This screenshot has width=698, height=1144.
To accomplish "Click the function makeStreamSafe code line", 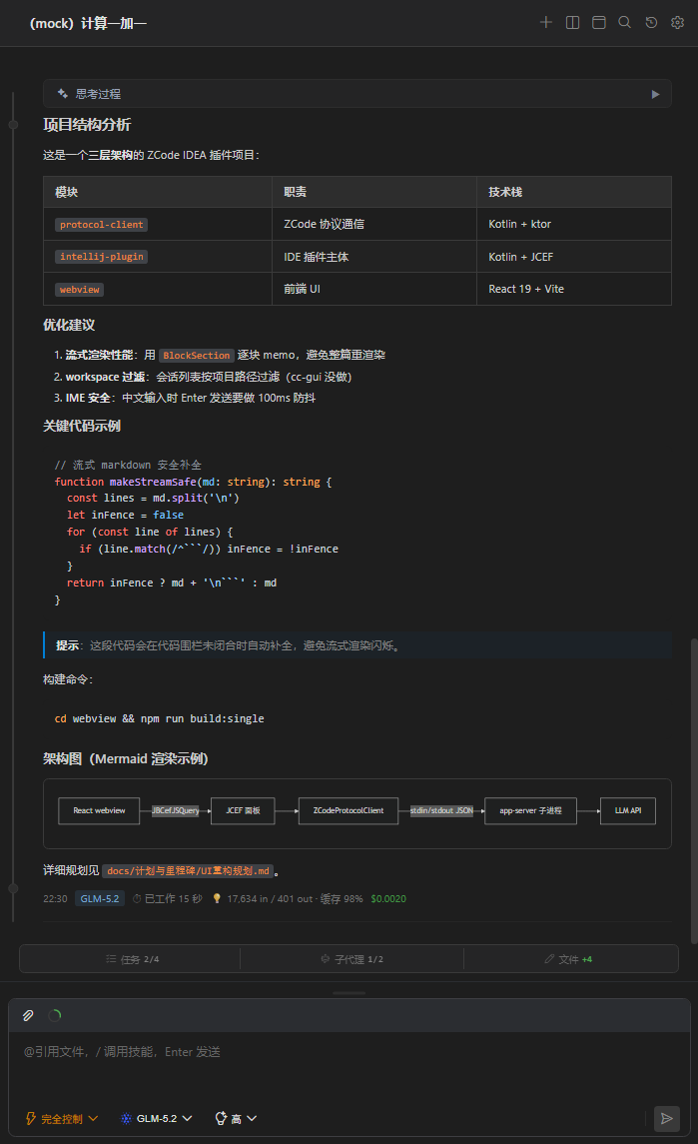I will (x=194, y=483).
